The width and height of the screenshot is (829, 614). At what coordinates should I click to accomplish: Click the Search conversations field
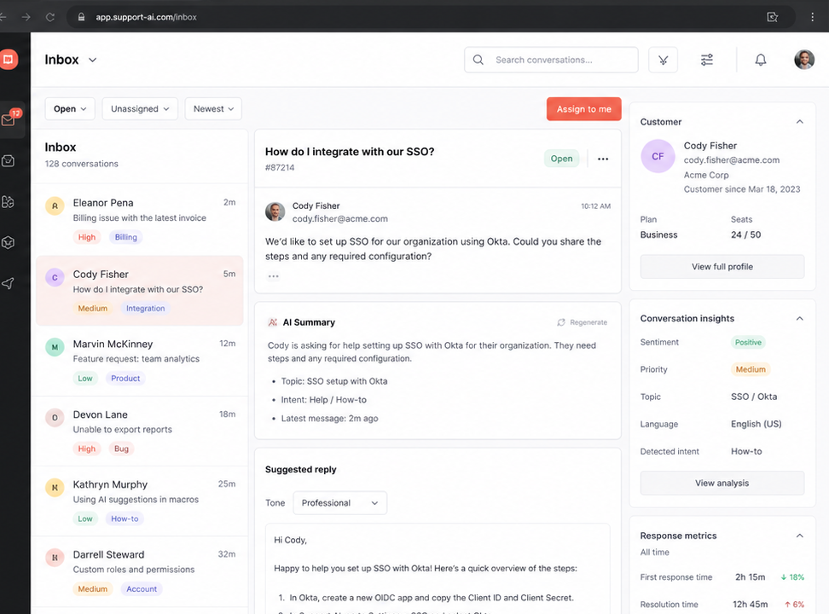coord(552,60)
